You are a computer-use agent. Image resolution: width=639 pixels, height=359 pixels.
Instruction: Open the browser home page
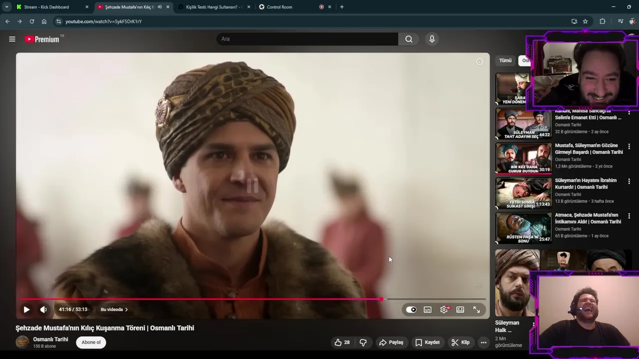pos(44,21)
